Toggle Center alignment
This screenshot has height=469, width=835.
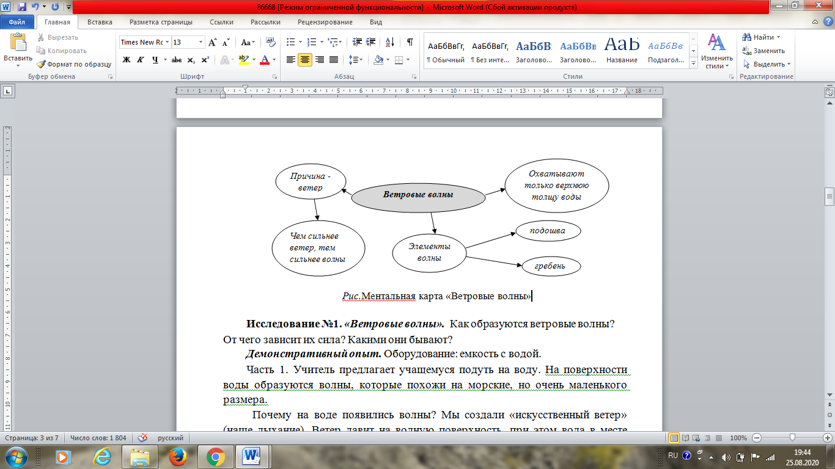(305, 60)
